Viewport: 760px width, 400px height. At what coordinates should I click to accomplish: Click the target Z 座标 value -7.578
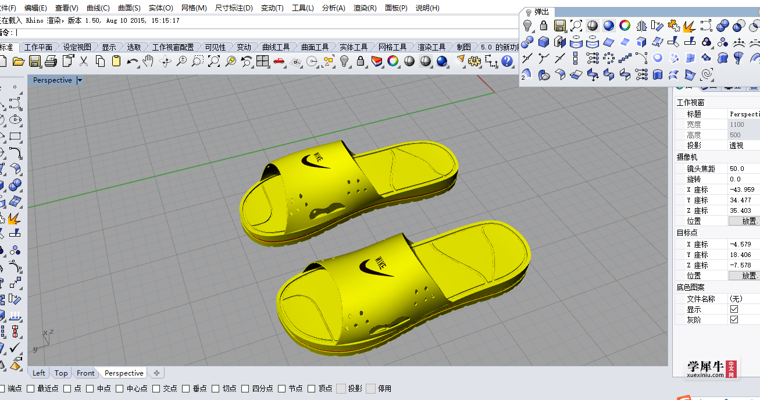click(744, 265)
